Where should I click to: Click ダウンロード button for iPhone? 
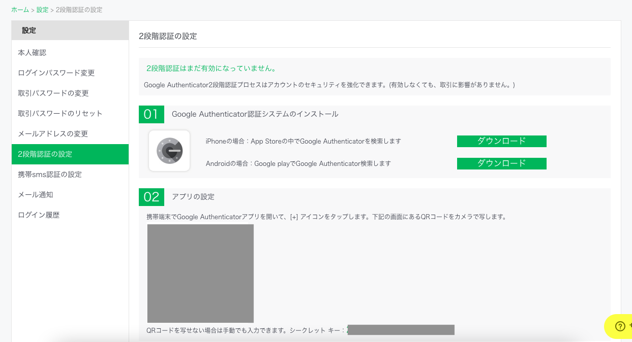click(502, 141)
